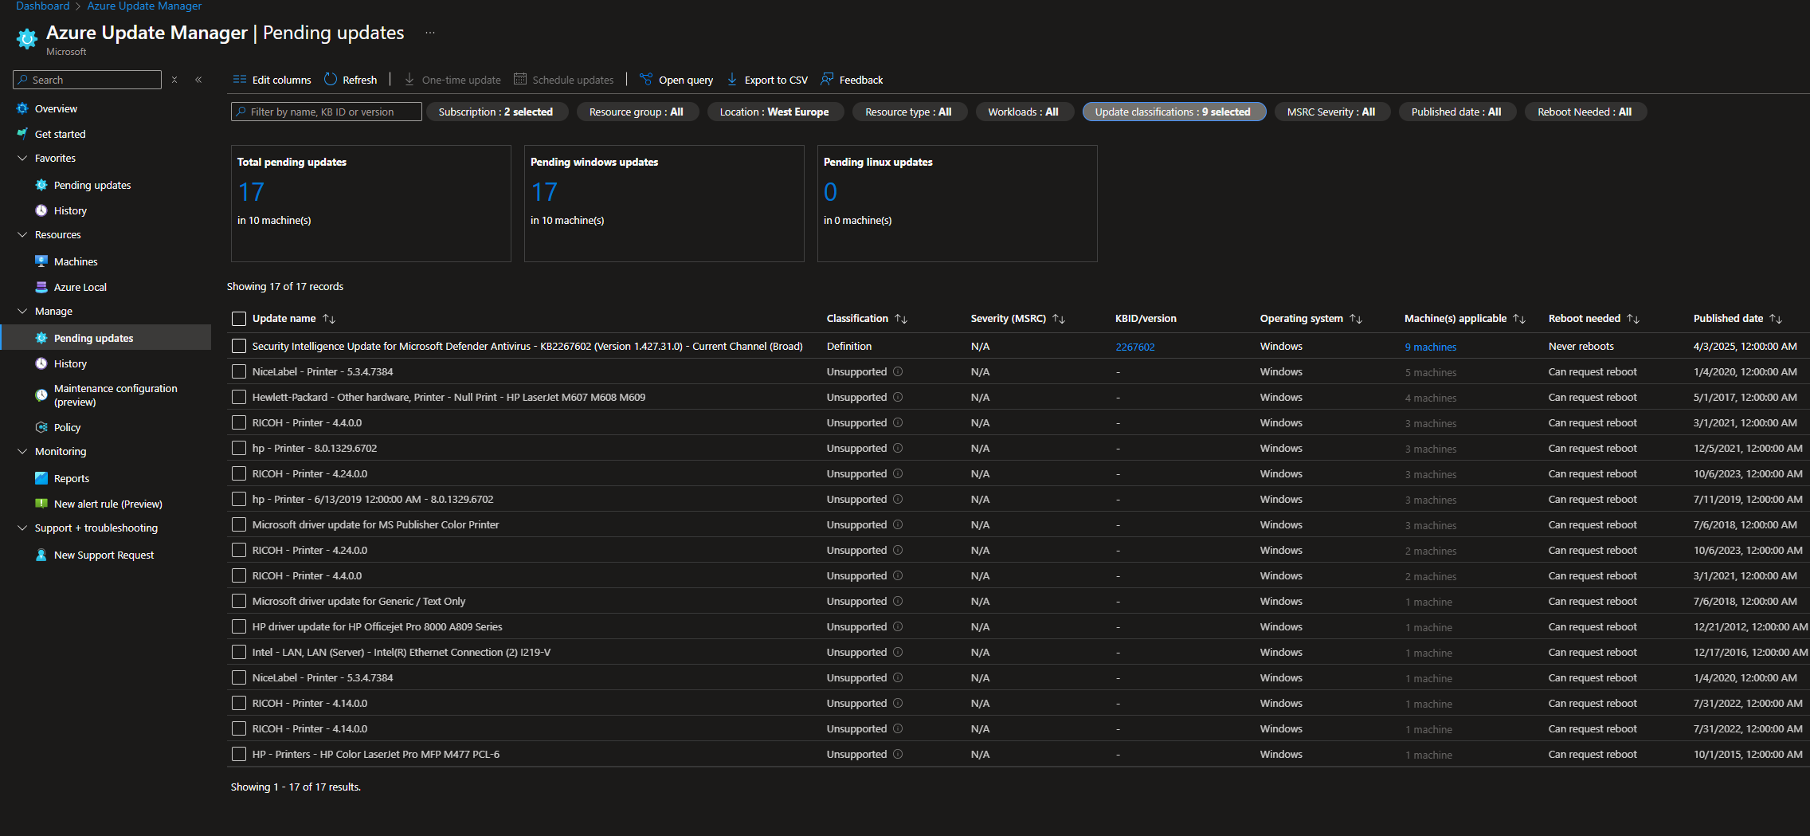The height and width of the screenshot is (836, 1810).
Task: Select the MS Publisher Color Printer row checkbox
Action: click(239, 524)
